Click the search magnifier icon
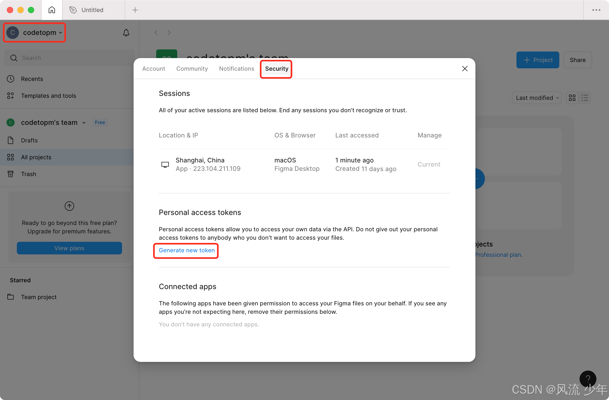The image size is (609, 400). click(x=14, y=58)
